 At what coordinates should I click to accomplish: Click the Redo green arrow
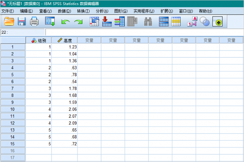tap(78, 22)
